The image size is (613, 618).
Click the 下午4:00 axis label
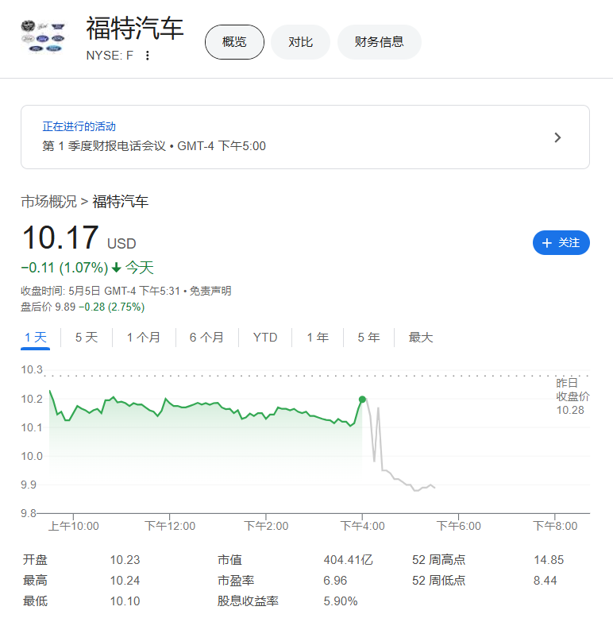362,526
